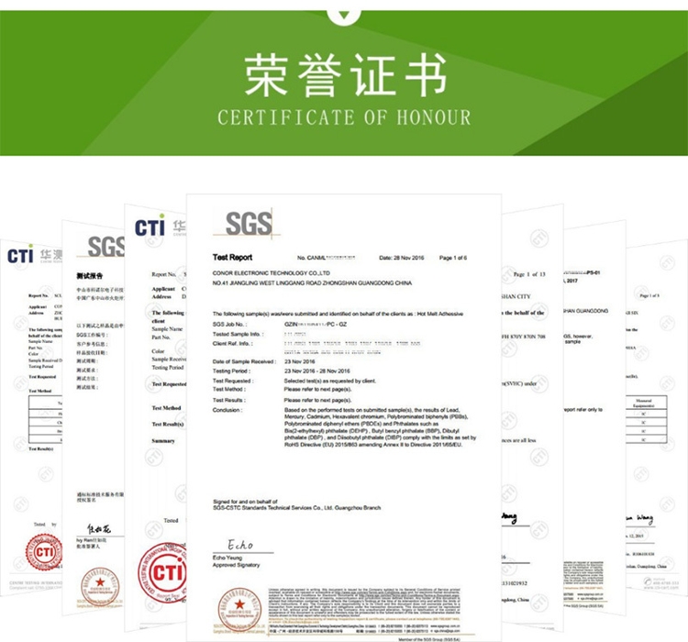Click the 测试报告 heading on the Chinese SGS report
Viewport: 688px width, 642px height.
(90, 275)
